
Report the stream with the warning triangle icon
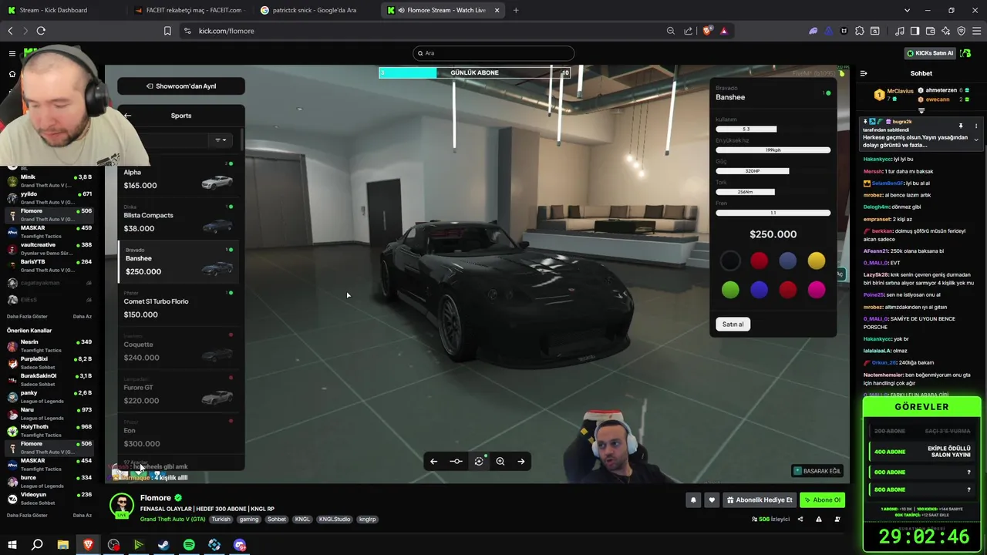pyautogui.click(x=818, y=519)
